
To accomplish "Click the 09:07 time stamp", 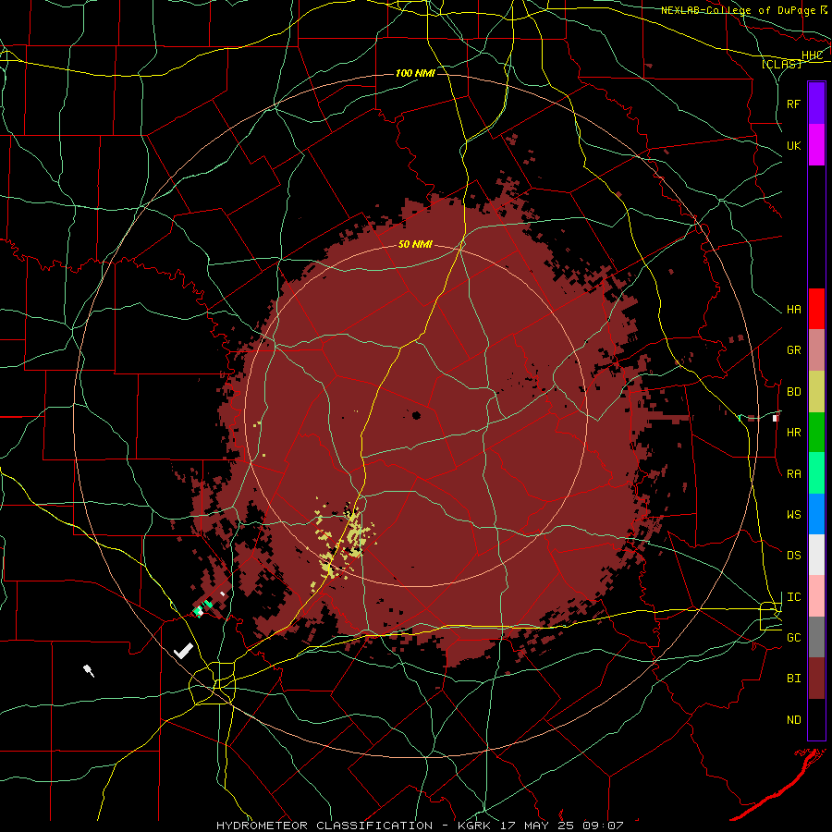I will coord(603,826).
